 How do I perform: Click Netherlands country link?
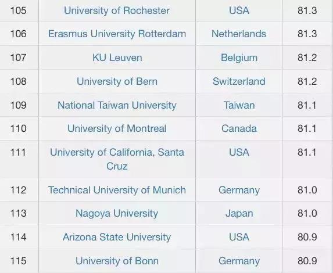tap(239, 34)
